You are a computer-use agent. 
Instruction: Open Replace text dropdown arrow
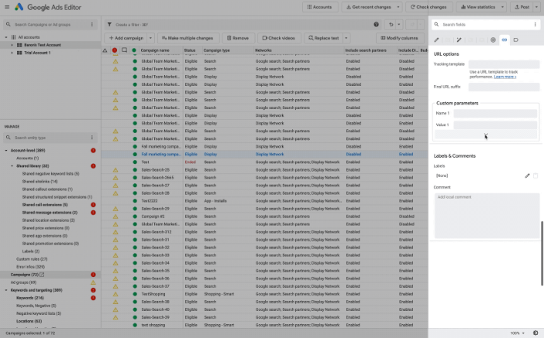[346, 38]
